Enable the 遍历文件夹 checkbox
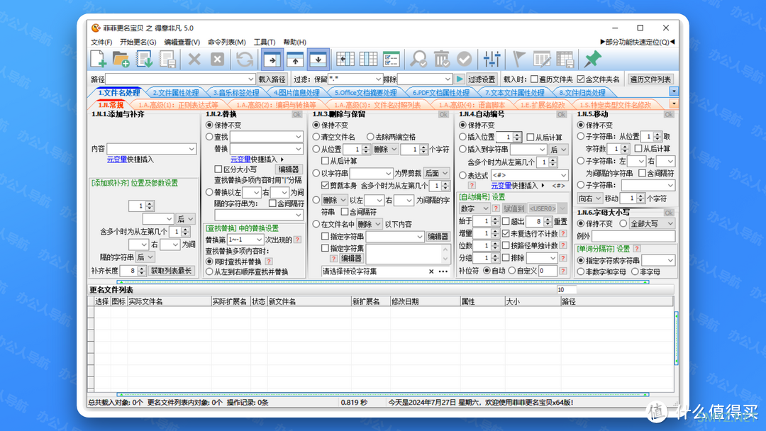The width and height of the screenshot is (766, 431). coord(534,79)
